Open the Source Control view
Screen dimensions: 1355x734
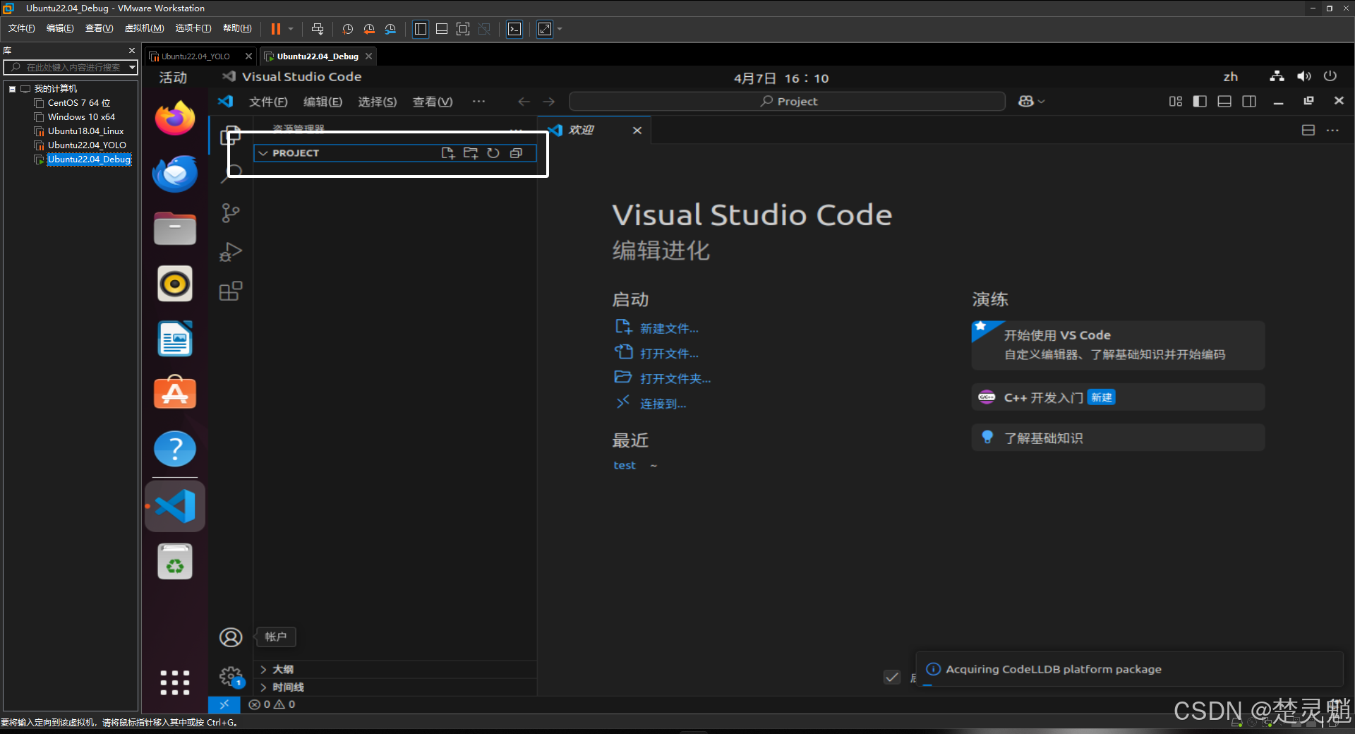(x=231, y=213)
